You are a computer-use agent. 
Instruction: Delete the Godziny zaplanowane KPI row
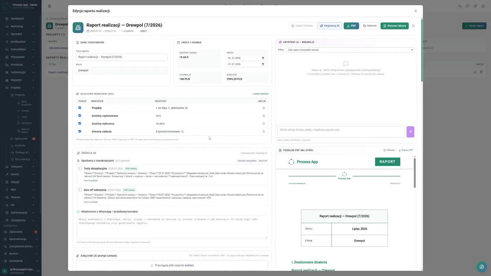pos(264,116)
